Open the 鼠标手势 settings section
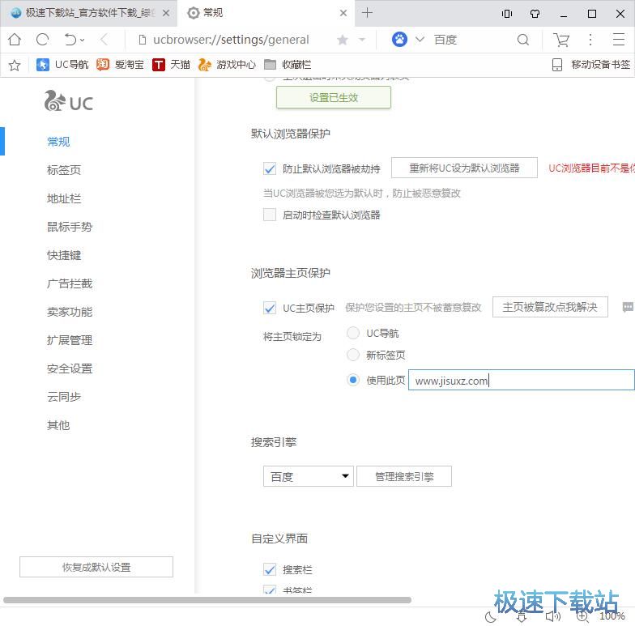Viewport: 635px width, 626px height. pyautogui.click(x=70, y=227)
